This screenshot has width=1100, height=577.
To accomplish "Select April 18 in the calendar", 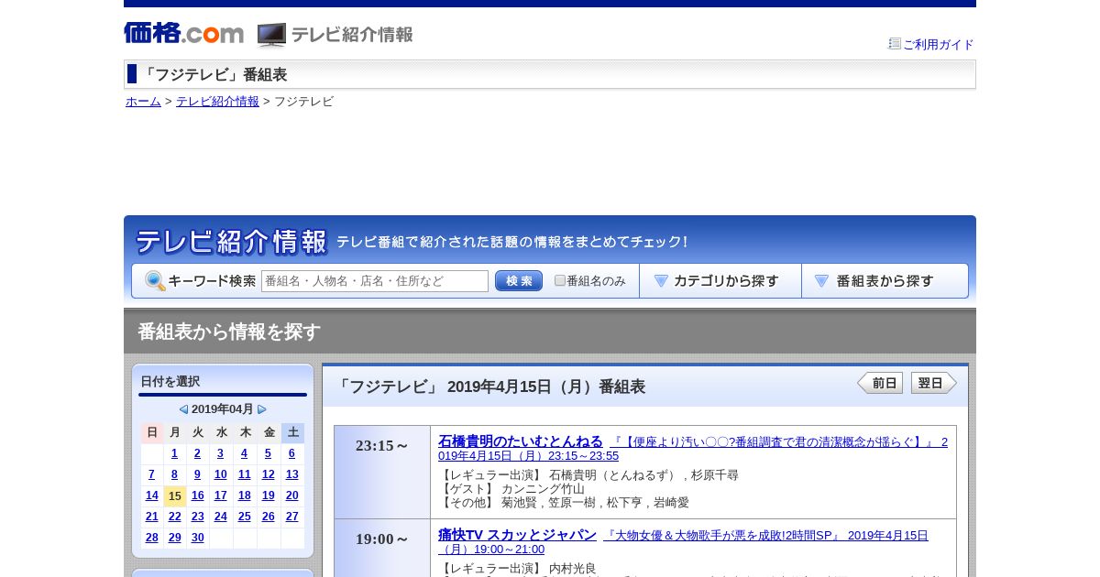I will tap(244, 495).
